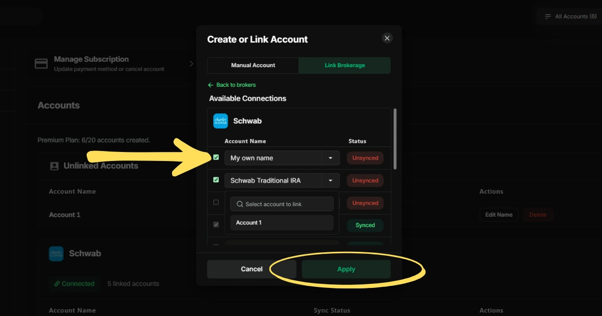Open the My own name dropdown
The width and height of the screenshot is (602, 316).
click(x=331, y=157)
